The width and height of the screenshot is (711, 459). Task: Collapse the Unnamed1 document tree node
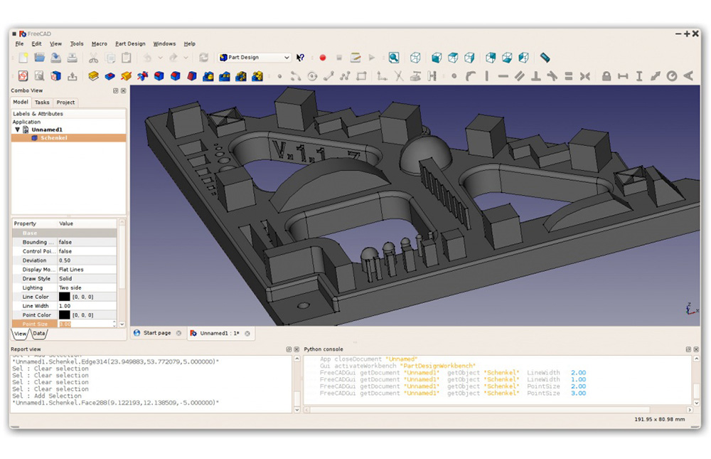[x=17, y=130]
